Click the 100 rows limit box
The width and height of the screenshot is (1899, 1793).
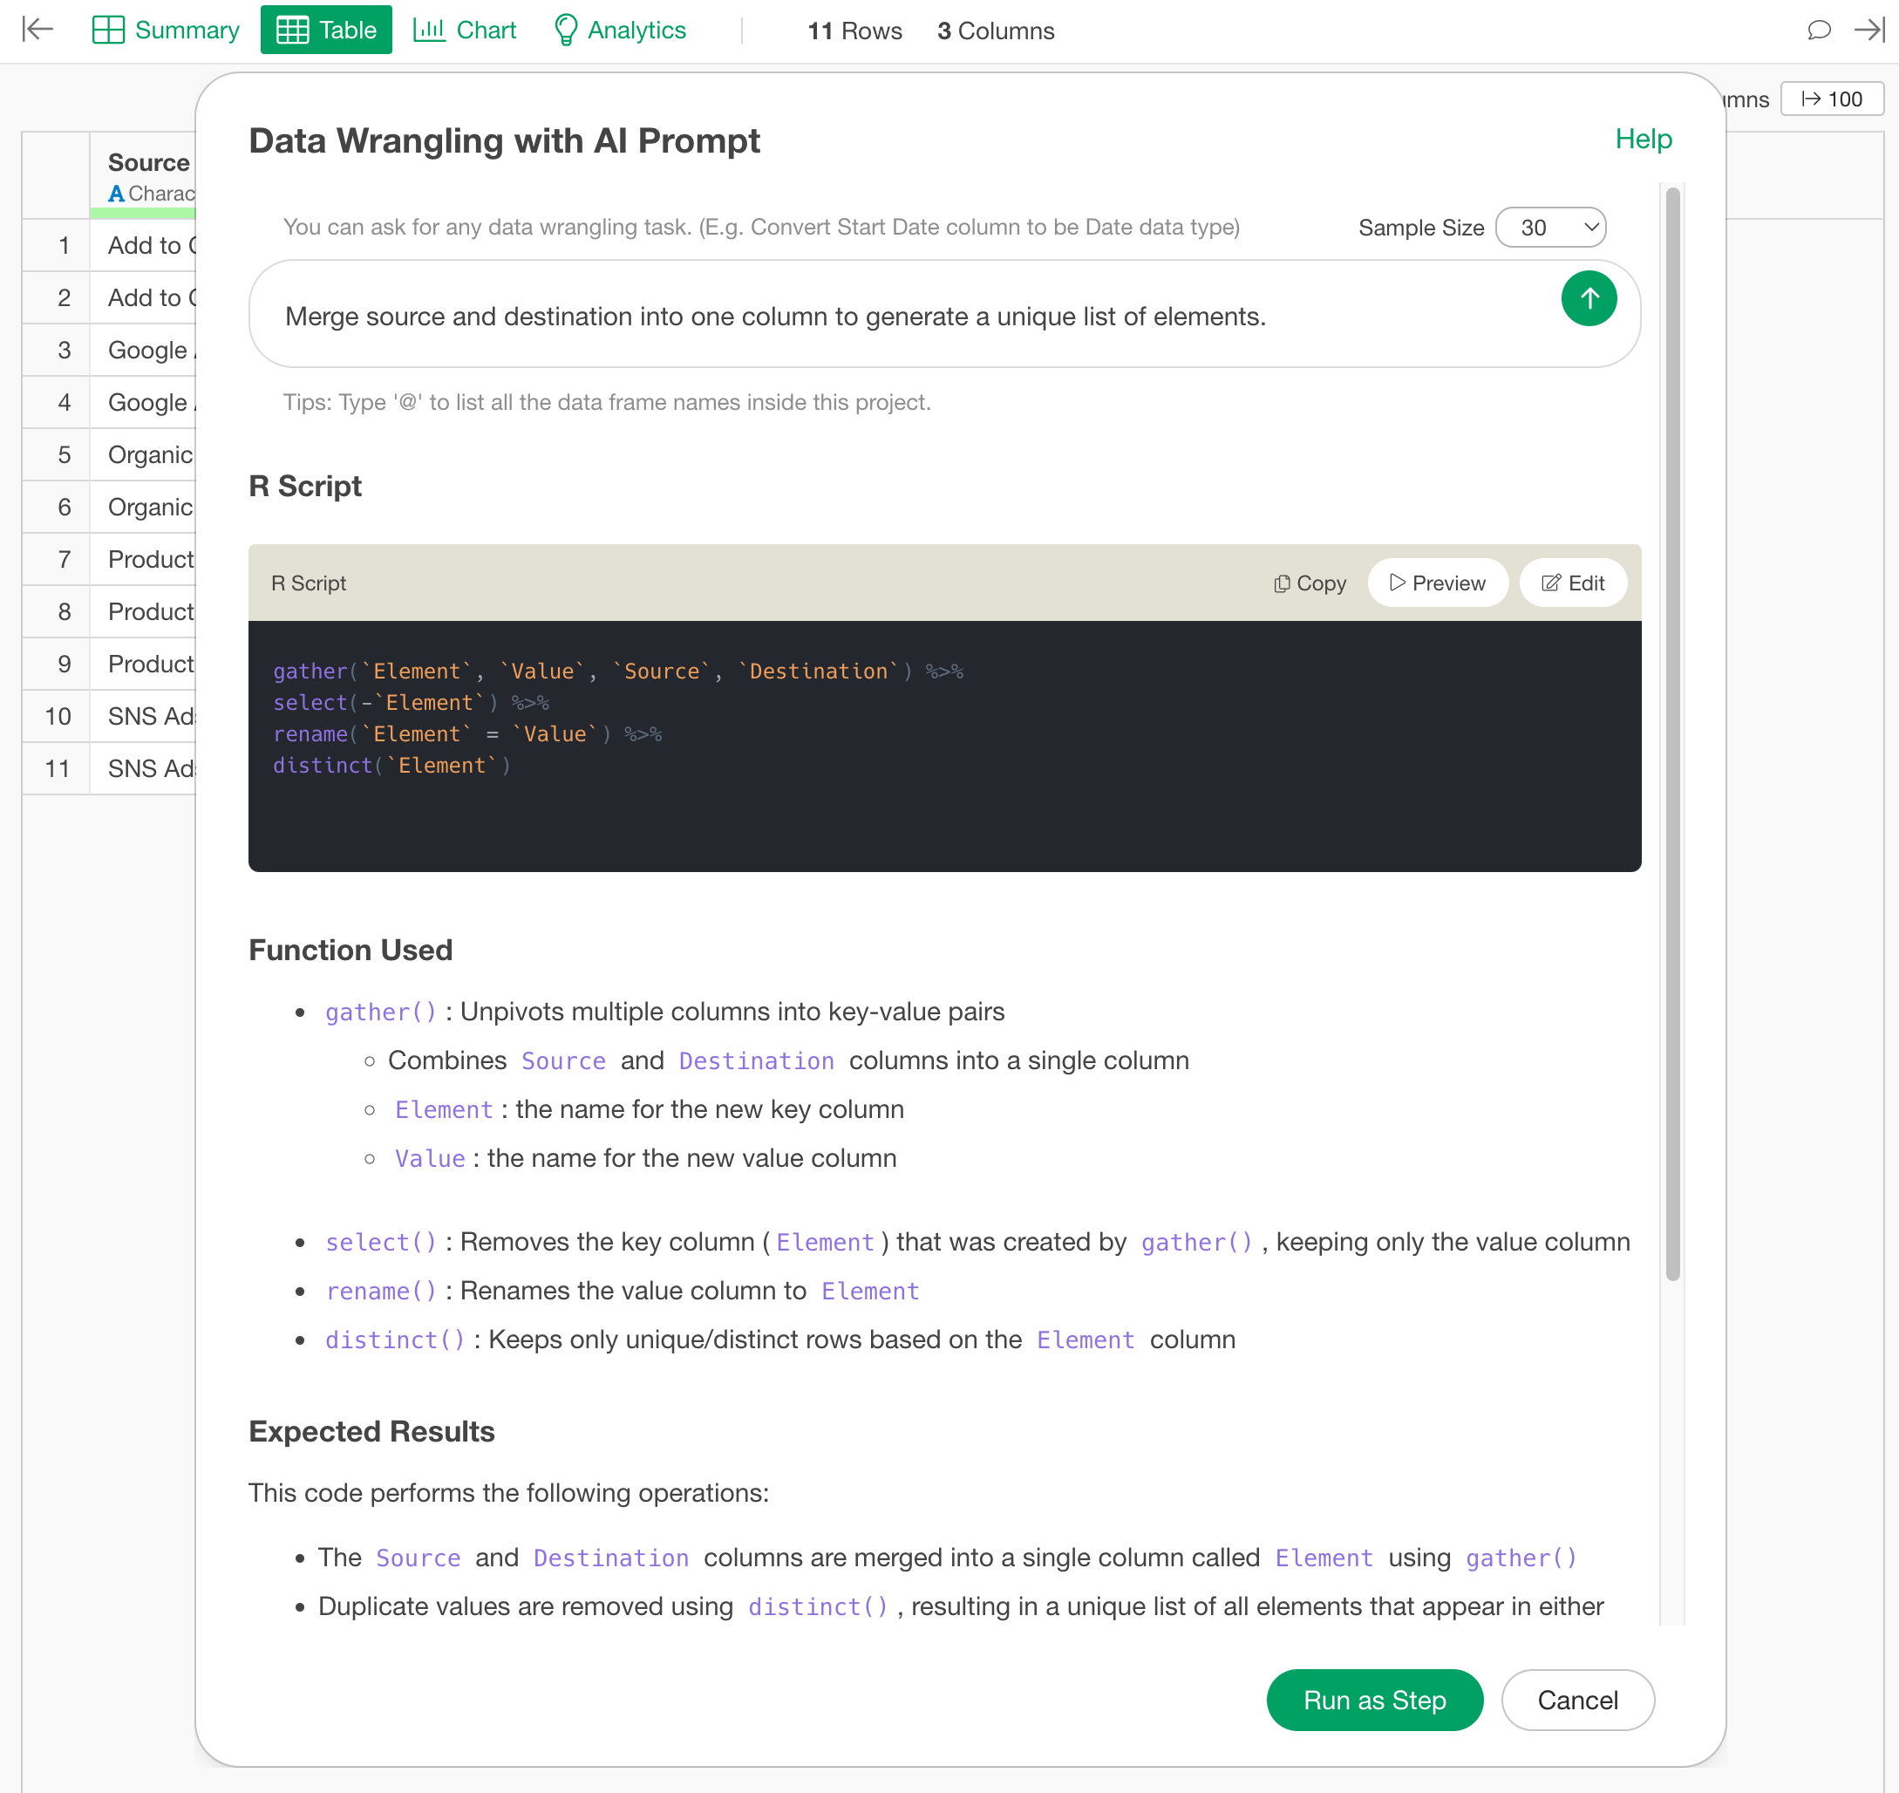pos(1830,99)
